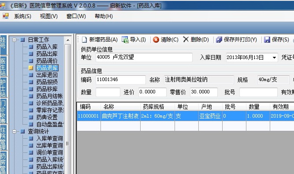Viewport: 294px width, 174px height.
Task: Click the 单位 supplier input field
Action: pos(144,57)
